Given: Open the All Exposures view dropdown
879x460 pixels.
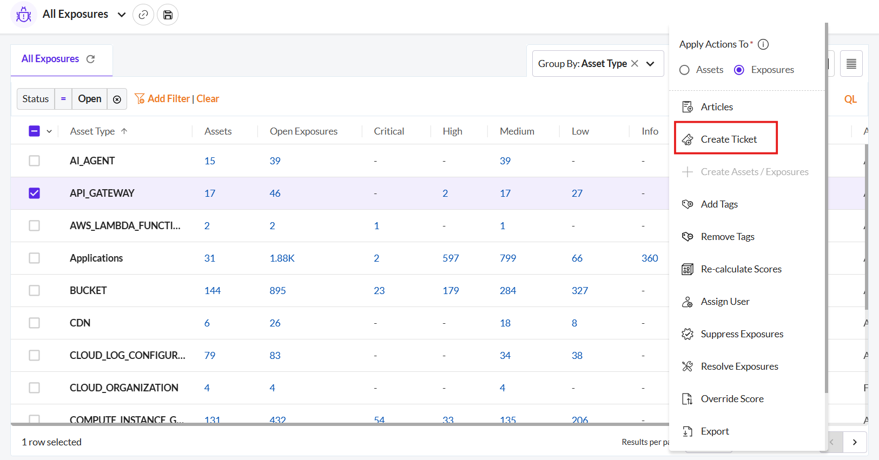Looking at the screenshot, I should click(122, 15).
